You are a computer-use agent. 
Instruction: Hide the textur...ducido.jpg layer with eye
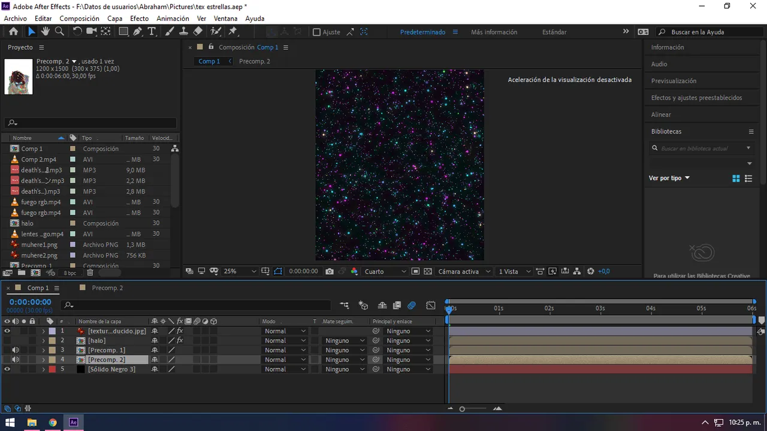(x=7, y=331)
